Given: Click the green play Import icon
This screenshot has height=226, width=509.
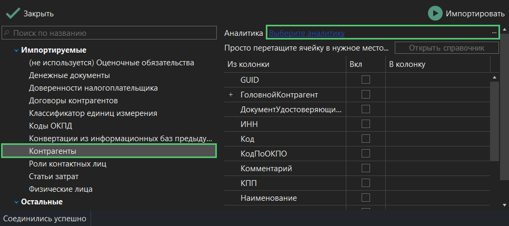Looking at the screenshot, I should 435,13.
